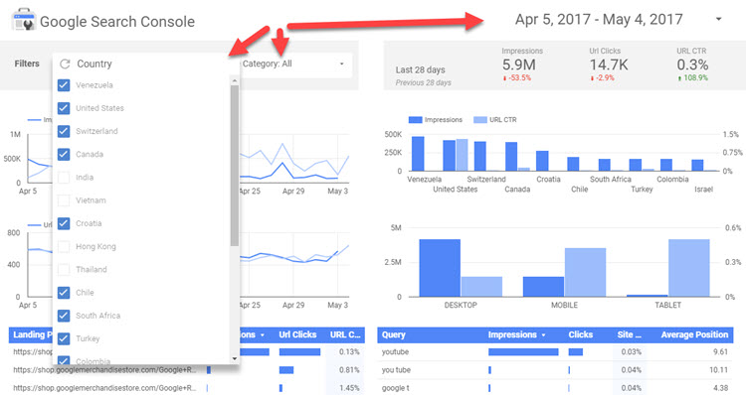The height and width of the screenshot is (395, 746).
Task: Click the TABLET URL CTR bar
Action: [x=689, y=268]
